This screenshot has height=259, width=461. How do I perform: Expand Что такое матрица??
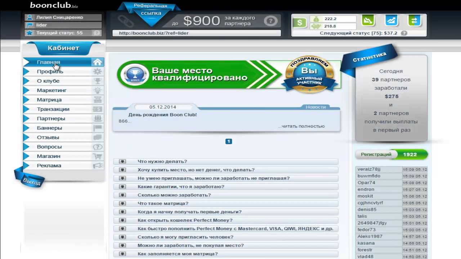(x=226, y=203)
